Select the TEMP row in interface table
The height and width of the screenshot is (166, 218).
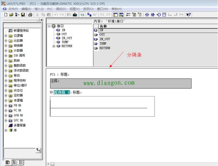point(103,44)
